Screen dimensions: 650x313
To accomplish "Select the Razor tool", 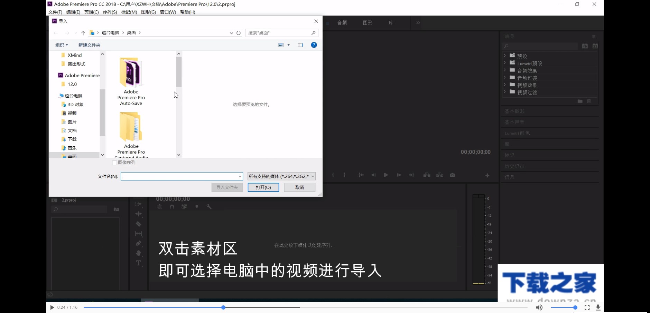I will [x=139, y=224].
